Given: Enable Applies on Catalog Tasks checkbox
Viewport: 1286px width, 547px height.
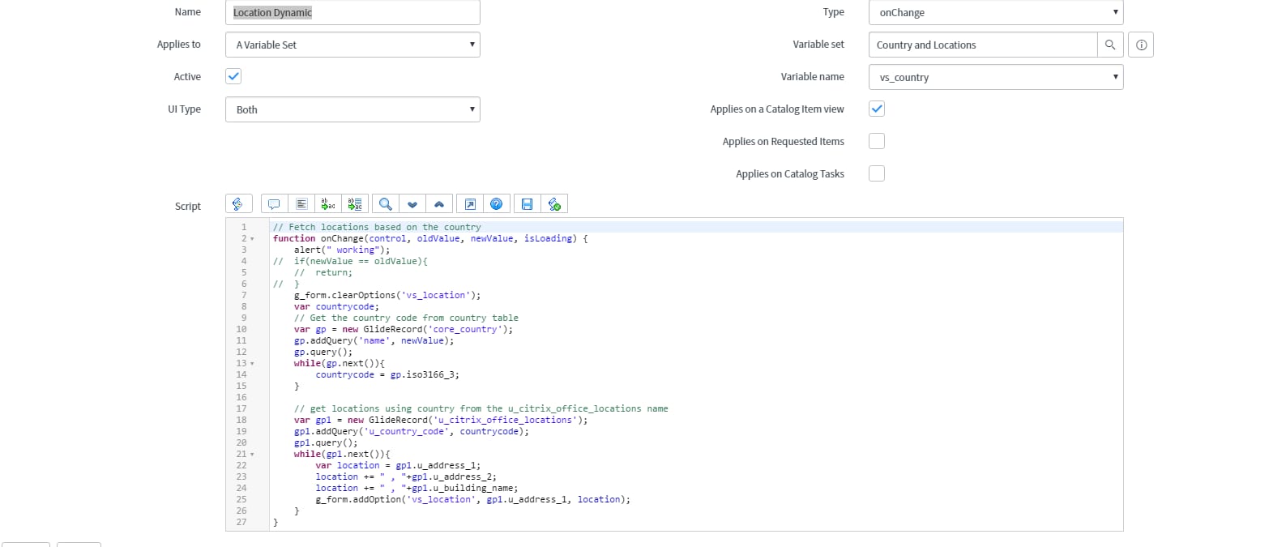Looking at the screenshot, I should 877,173.
